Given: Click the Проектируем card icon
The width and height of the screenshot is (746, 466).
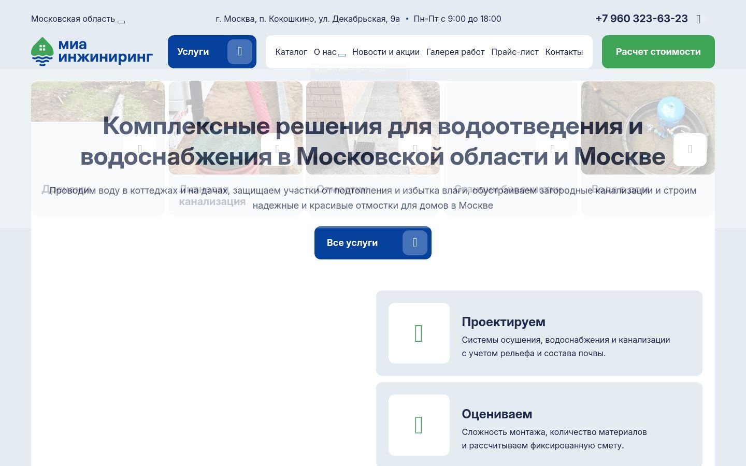Looking at the screenshot, I should coord(419,333).
